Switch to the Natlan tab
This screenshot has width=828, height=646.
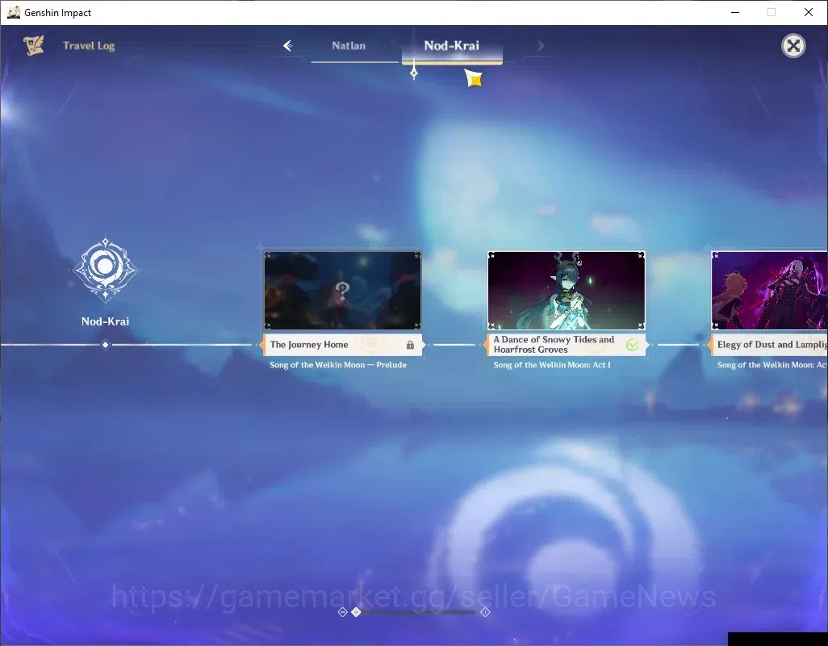(x=349, y=46)
